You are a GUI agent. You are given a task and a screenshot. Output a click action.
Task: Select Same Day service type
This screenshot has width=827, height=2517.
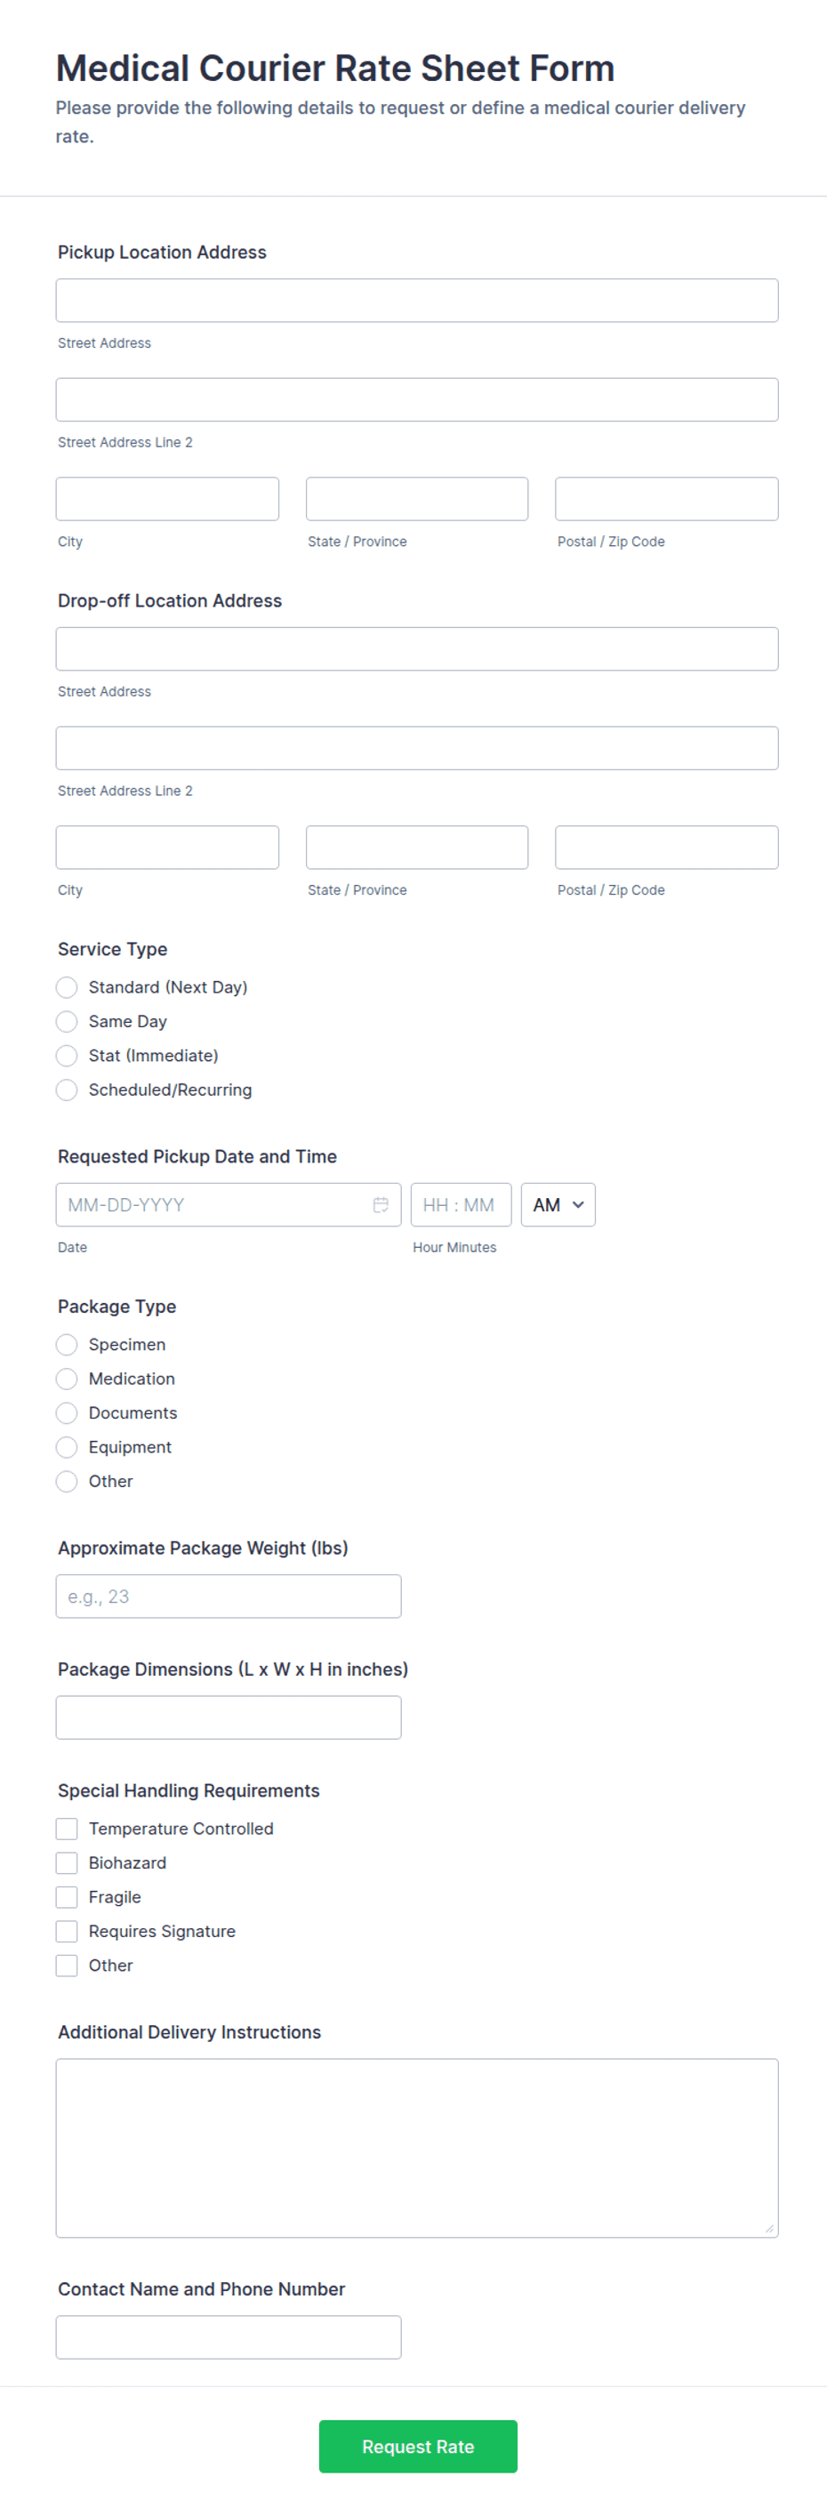(67, 1021)
